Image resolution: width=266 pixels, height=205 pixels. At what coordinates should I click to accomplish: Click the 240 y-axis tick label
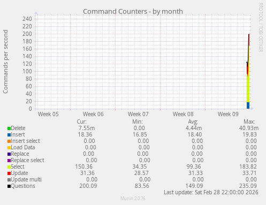[x=27, y=19]
